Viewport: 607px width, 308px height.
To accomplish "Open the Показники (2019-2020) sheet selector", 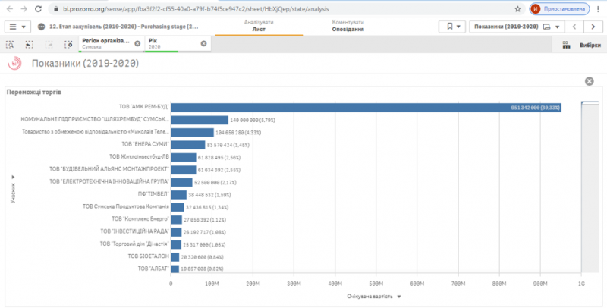I will (517, 27).
